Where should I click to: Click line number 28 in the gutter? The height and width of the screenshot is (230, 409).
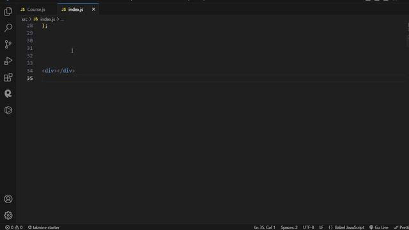pos(30,26)
